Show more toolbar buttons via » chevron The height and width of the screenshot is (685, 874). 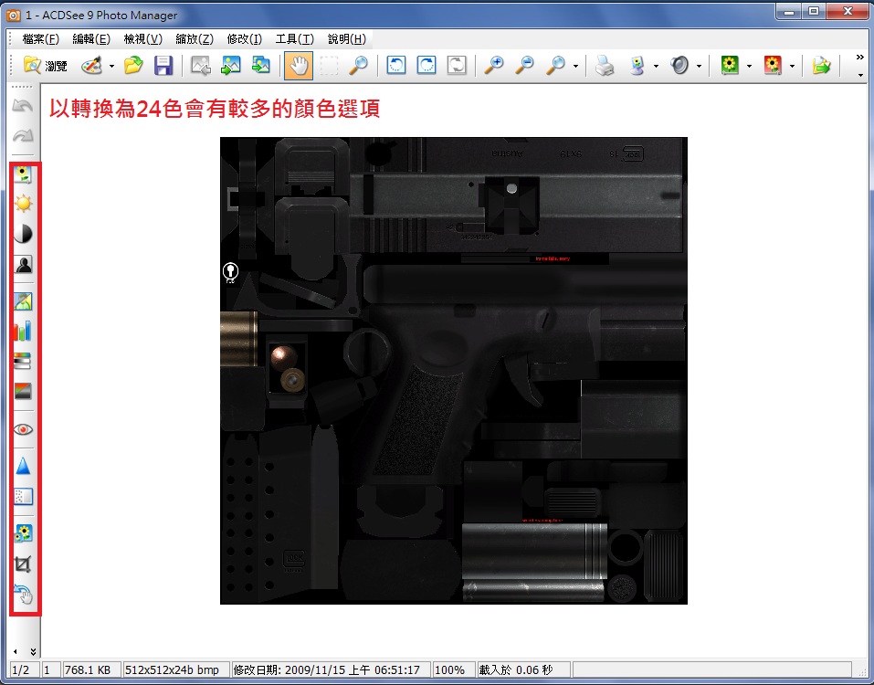(860, 58)
